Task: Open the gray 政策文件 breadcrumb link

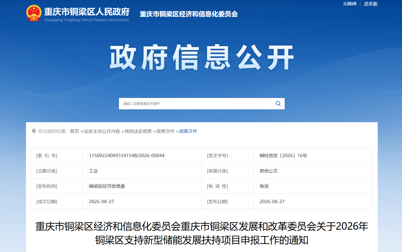Action: coord(166,131)
